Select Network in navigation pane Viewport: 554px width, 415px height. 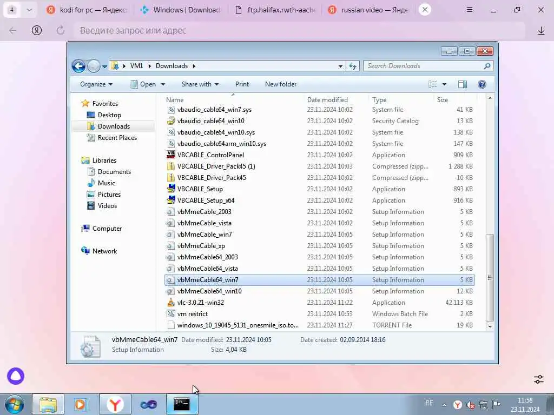[x=104, y=251]
